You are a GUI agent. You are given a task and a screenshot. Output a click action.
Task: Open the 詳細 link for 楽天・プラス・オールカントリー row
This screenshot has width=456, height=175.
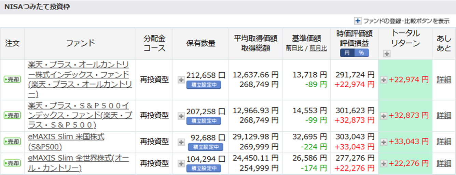(444, 80)
